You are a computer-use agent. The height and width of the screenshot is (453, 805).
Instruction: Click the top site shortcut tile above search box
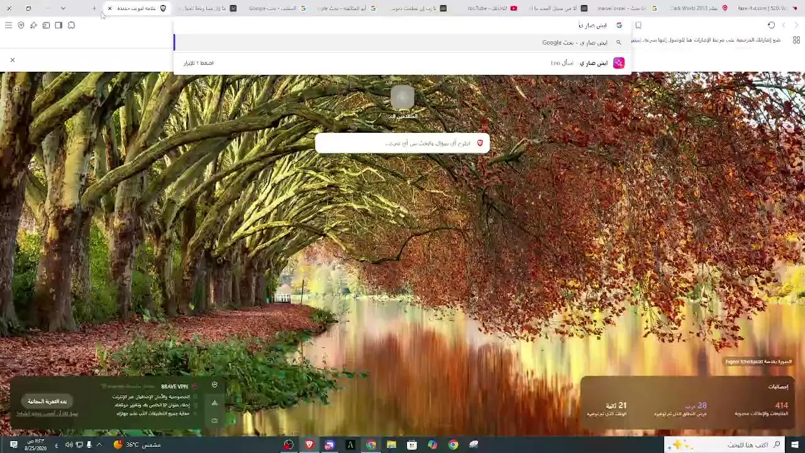(402, 97)
